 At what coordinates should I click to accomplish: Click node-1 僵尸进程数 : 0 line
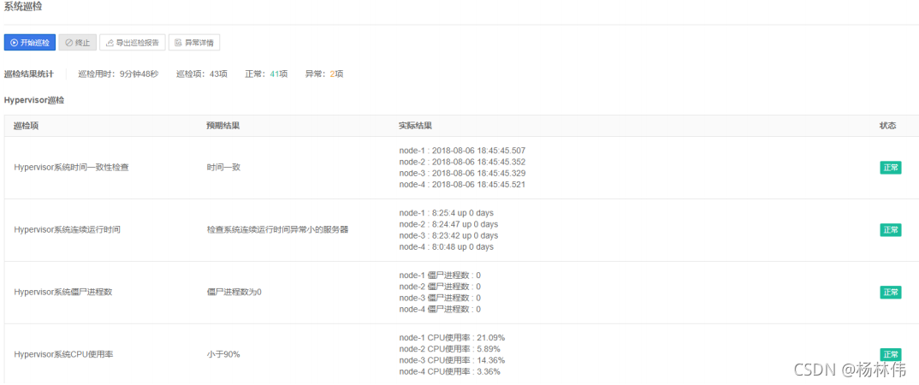coord(440,275)
